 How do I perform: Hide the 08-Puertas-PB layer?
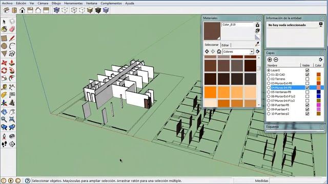pyautogui.click(x=307, y=105)
